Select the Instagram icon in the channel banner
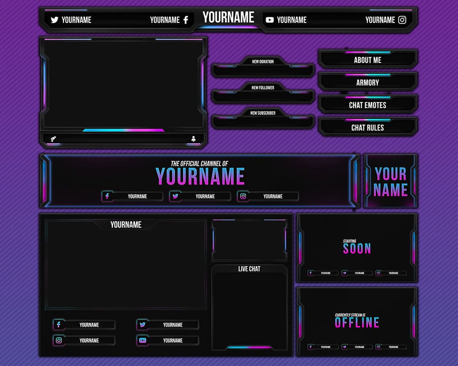Viewport: 458px width, 366px height. pyautogui.click(x=243, y=196)
